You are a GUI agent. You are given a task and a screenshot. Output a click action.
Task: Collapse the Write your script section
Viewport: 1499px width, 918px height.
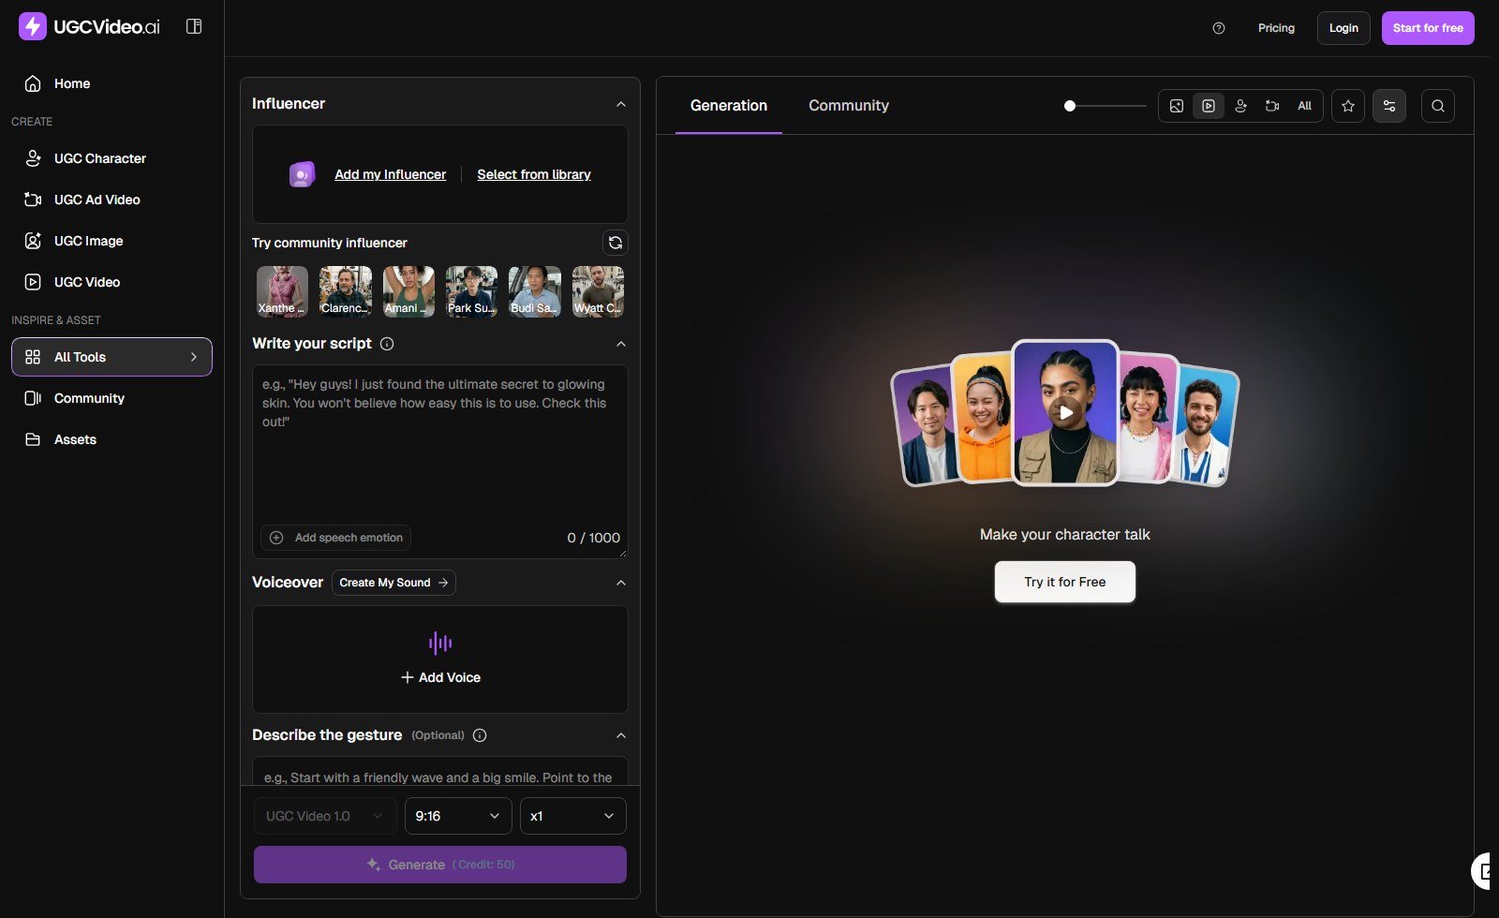point(621,344)
